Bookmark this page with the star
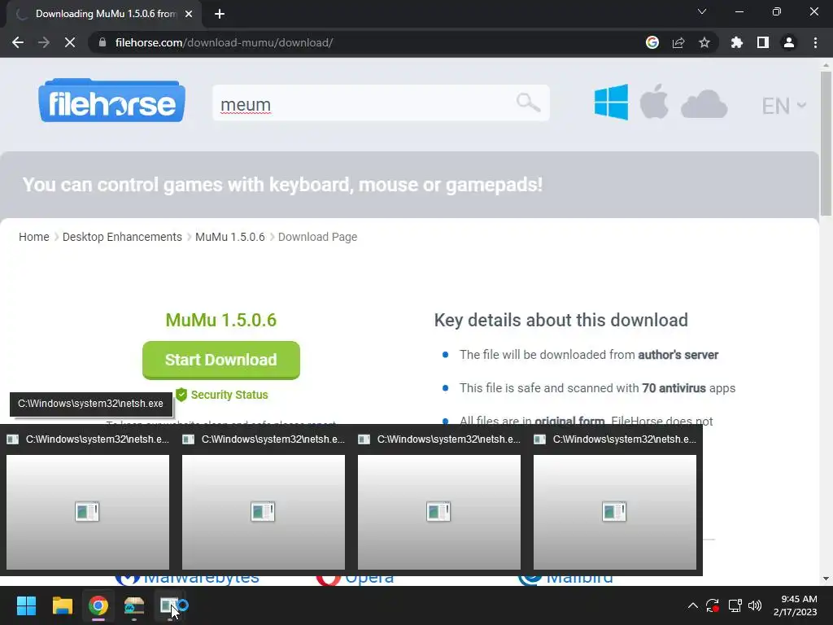 [704, 42]
